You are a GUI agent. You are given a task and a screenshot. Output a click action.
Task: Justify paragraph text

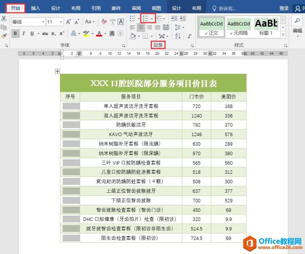coord(158,27)
